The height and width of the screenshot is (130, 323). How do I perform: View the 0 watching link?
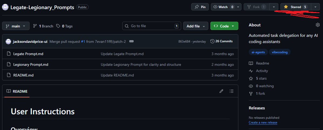click(x=261, y=86)
